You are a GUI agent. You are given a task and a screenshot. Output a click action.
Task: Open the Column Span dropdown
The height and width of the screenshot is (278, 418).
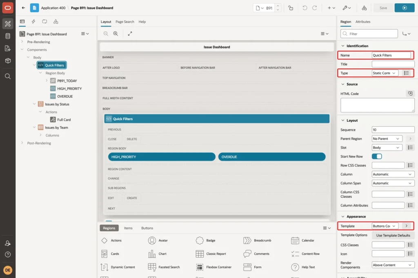pos(393,183)
